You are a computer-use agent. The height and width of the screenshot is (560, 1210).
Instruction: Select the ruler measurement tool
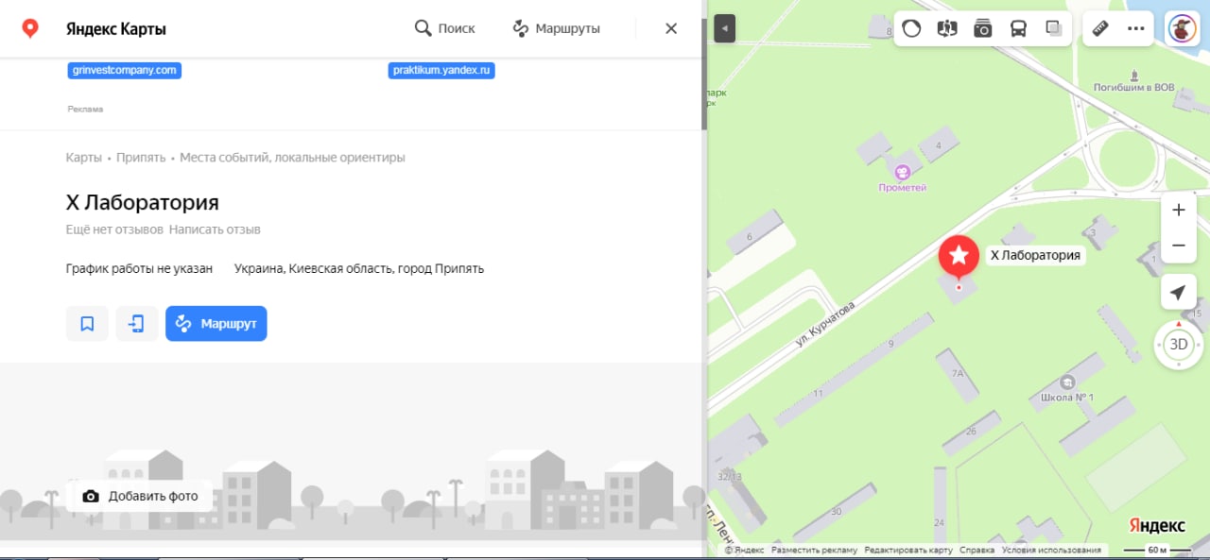(x=1100, y=28)
